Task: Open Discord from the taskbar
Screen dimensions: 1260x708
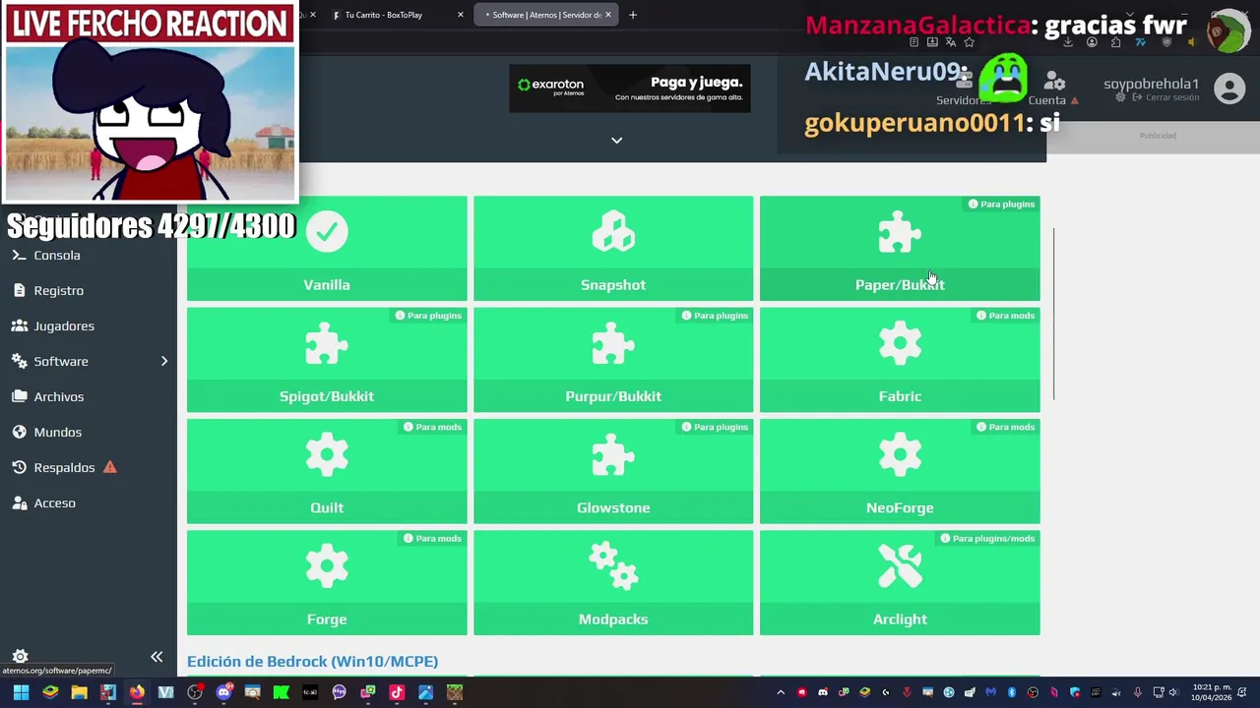Action: (x=223, y=692)
